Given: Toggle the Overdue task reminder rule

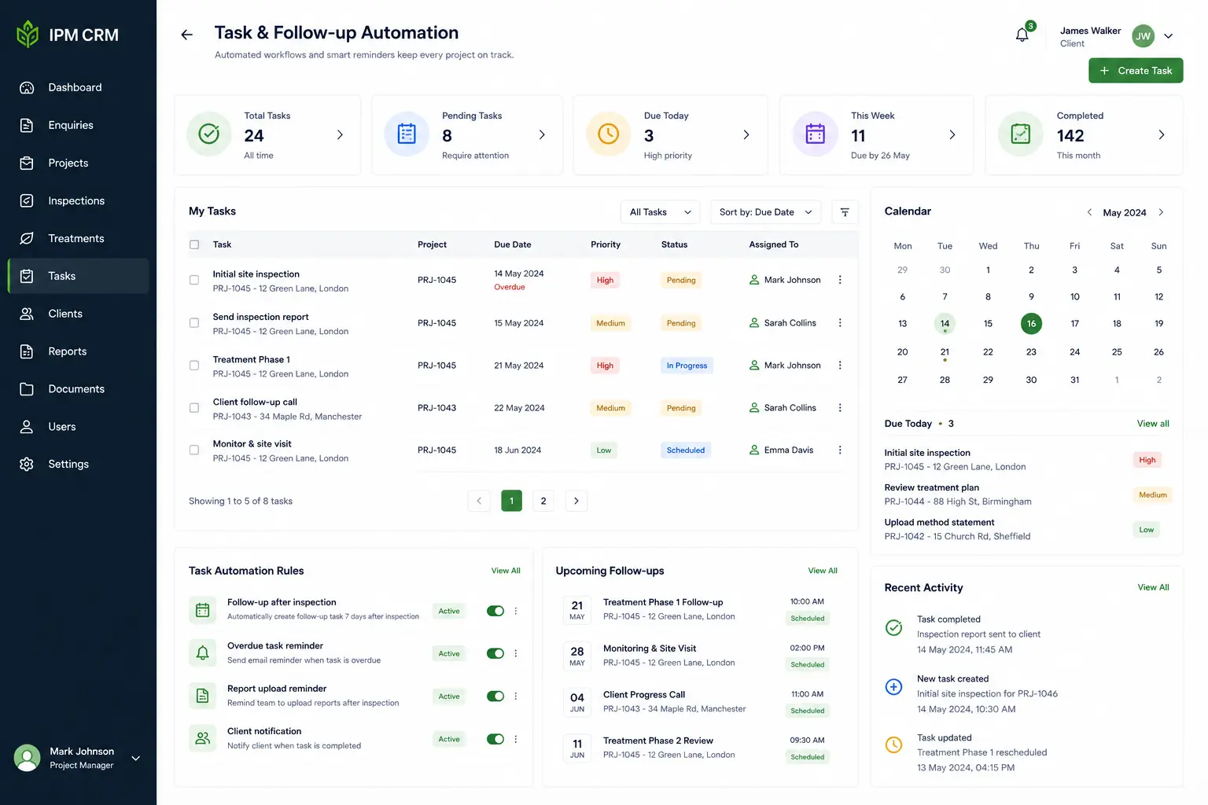Looking at the screenshot, I should click(495, 653).
